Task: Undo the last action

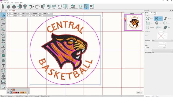Action: 31,6
